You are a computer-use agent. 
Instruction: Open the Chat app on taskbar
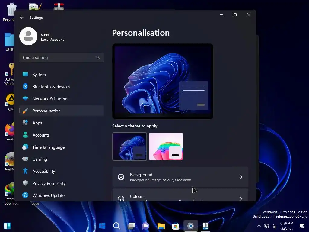(x=146, y=226)
